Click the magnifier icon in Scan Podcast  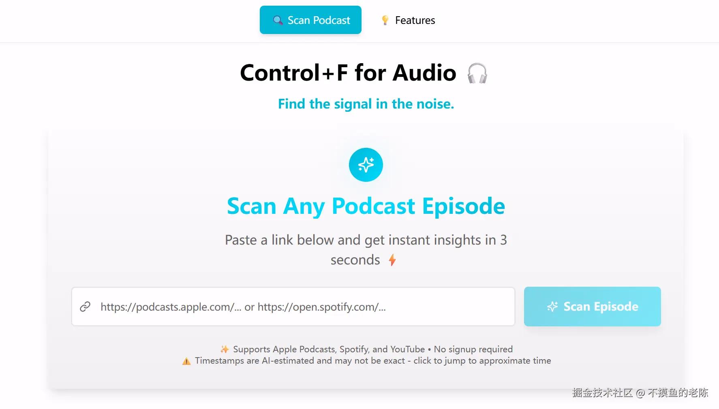[278, 20]
